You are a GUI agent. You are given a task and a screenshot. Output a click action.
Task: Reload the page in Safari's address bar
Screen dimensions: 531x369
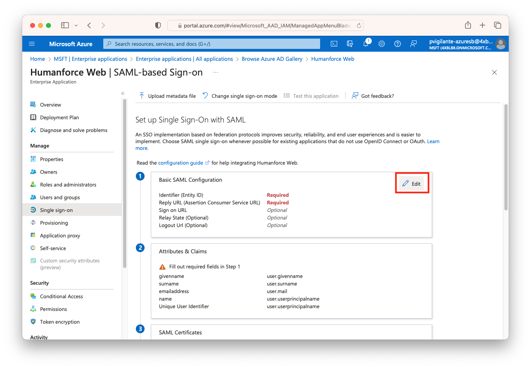point(359,25)
